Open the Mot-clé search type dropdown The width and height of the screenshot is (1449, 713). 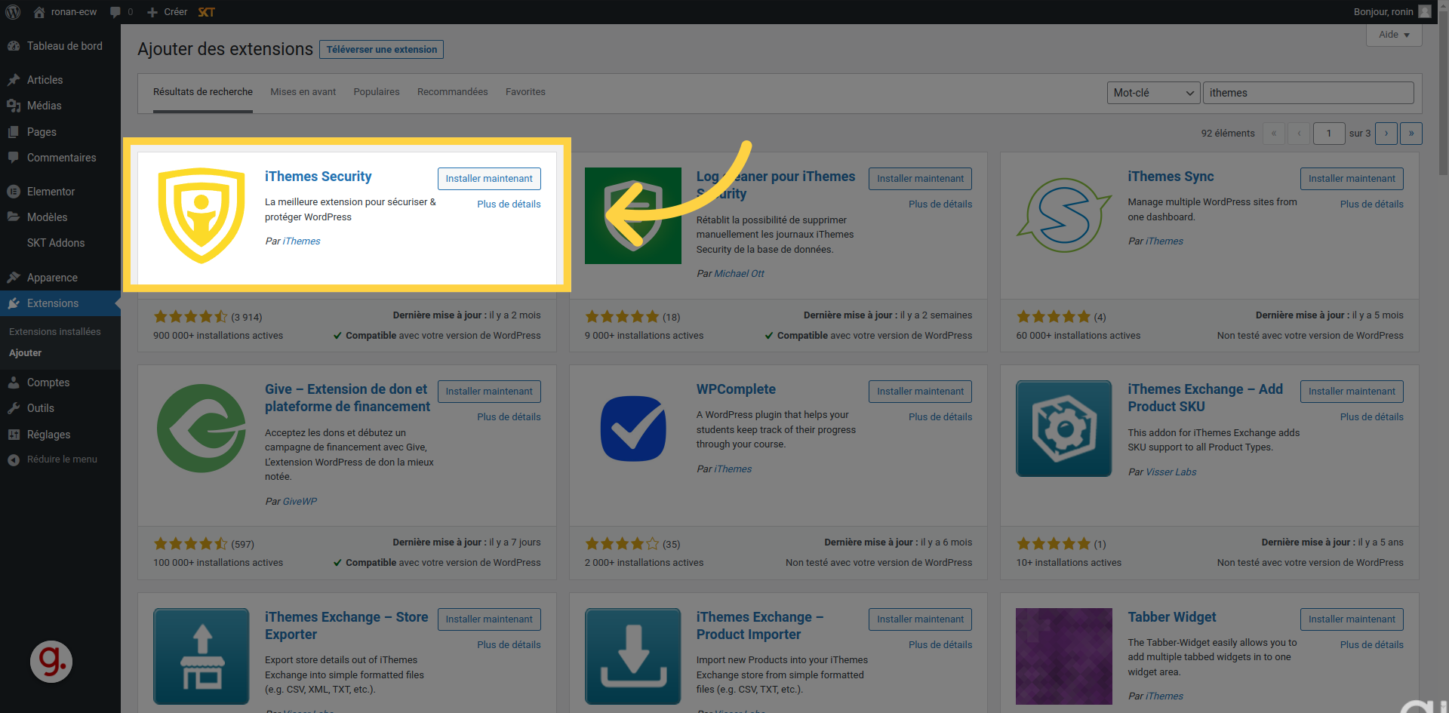pos(1153,93)
